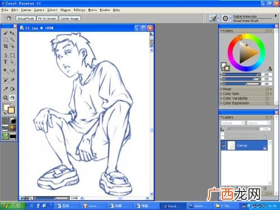Open the Colors palette options menu arrow
The width and height of the screenshot is (280, 210).
pyautogui.click(x=271, y=31)
